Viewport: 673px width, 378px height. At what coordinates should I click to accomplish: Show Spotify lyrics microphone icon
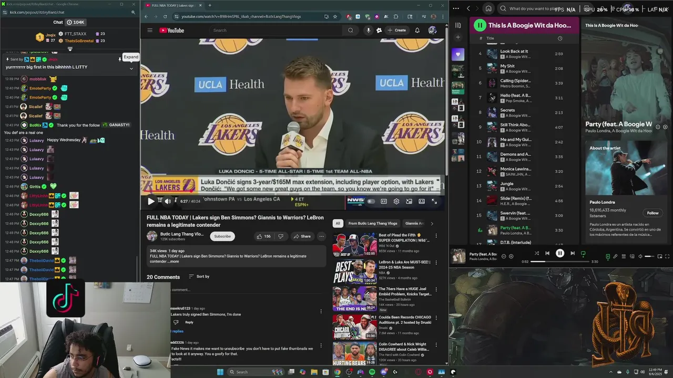click(x=615, y=256)
